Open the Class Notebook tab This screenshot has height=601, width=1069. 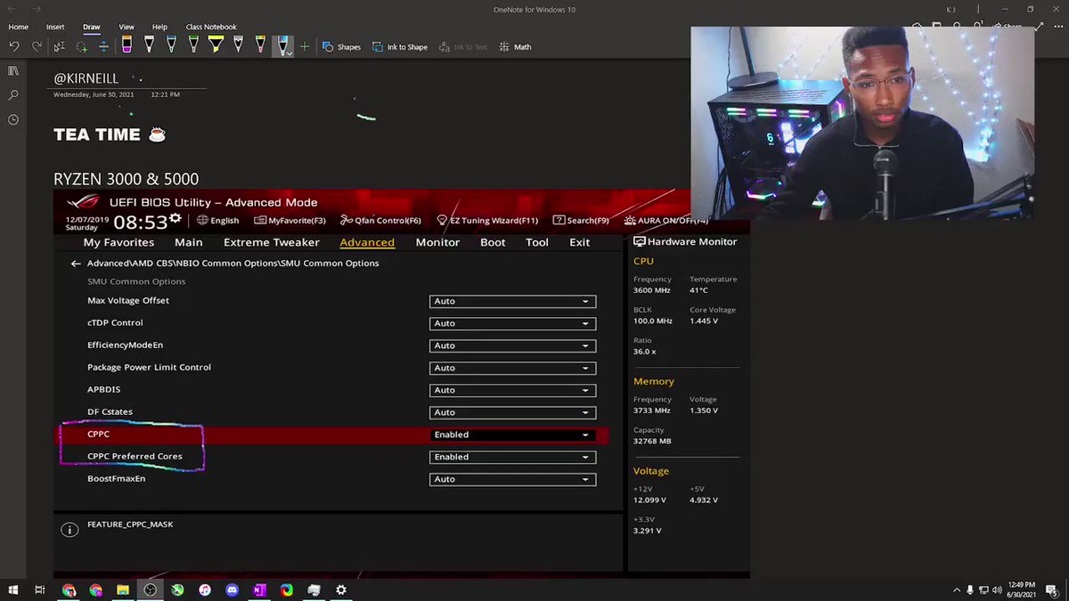211,27
